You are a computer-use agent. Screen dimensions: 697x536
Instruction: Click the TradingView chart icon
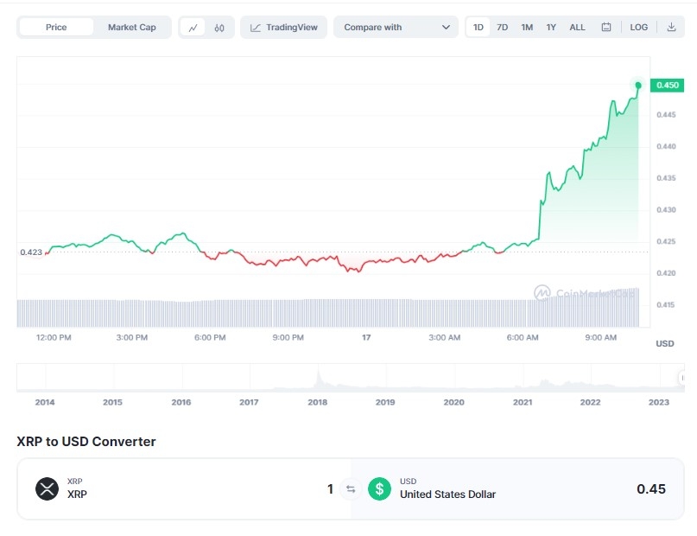[x=255, y=28]
